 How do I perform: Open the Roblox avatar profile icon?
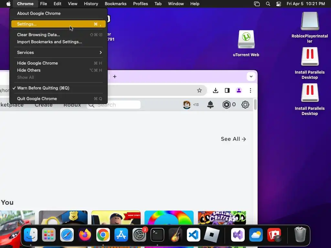(187, 105)
